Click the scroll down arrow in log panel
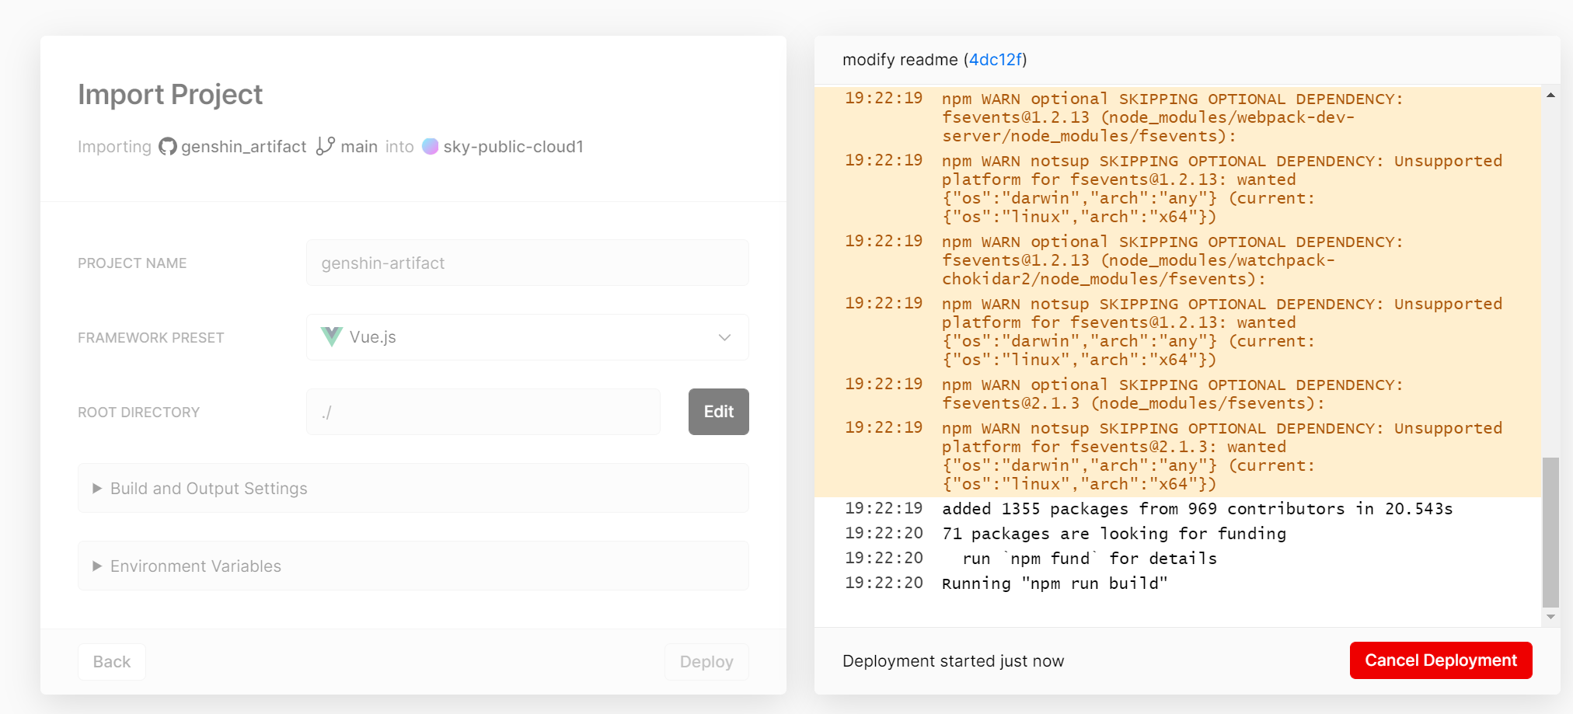Image resolution: width=1573 pixels, height=714 pixels. pyautogui.click(x=1550, y=617)
